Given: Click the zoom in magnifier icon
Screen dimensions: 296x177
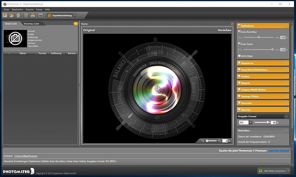Looking at the screenshot, I should tap(219, 141).
